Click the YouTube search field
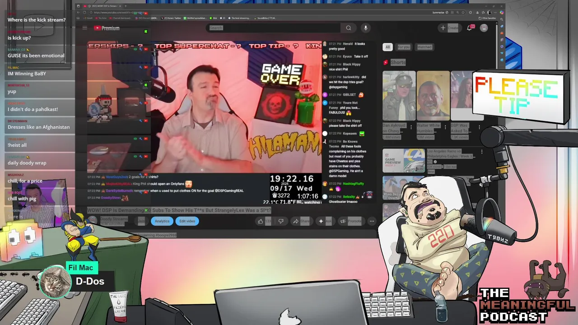 (274, 28)
